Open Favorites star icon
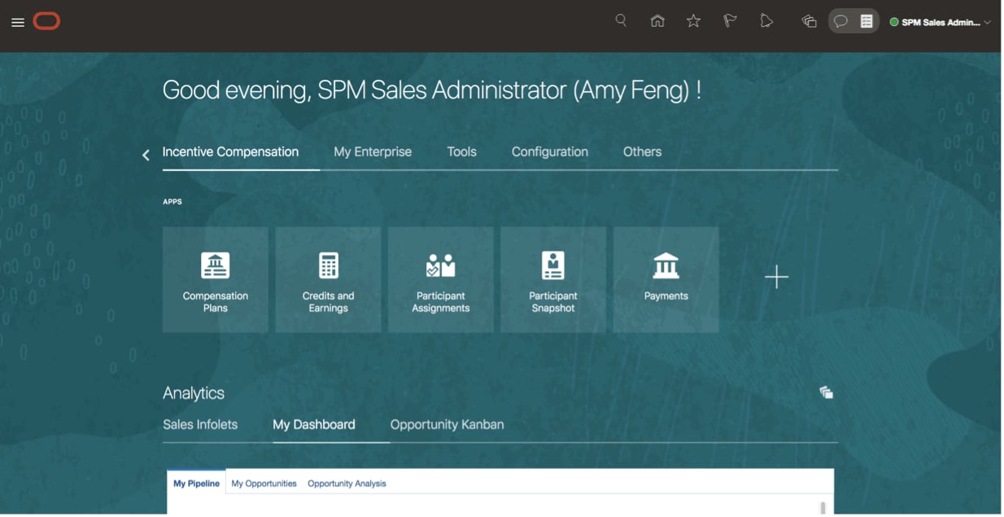The height and width of the screenshot is (517, 1004). pyautogui.click(x=693, y=21)
